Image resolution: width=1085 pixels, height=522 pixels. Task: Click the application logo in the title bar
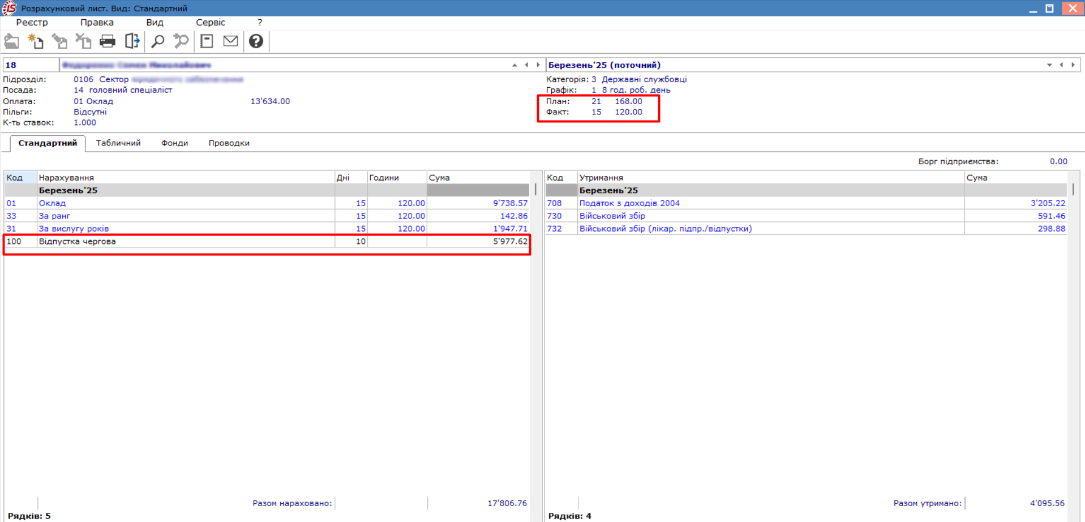coord(9,8)
